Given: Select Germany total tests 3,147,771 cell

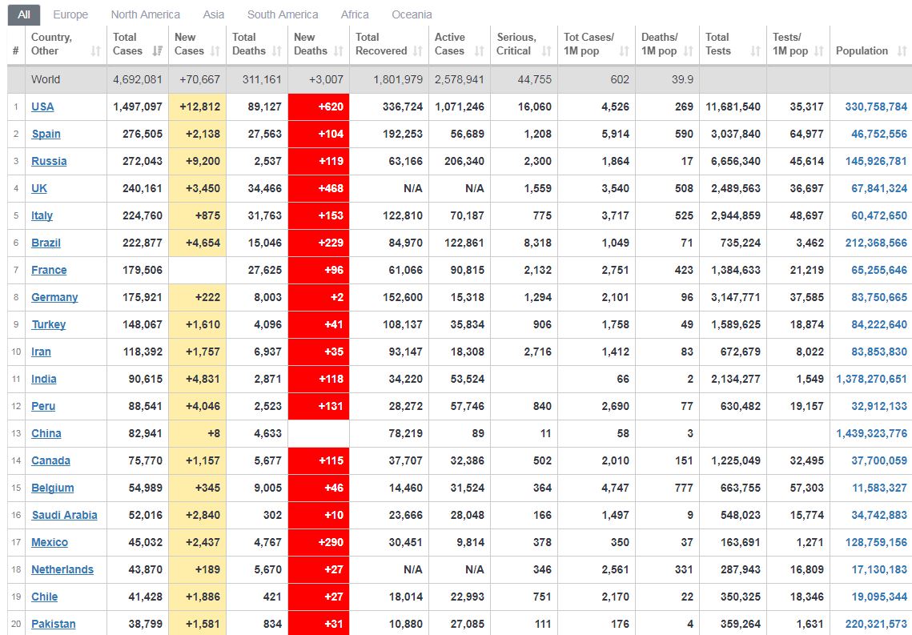Looking at the screenshot, I should (x=733, y=297).
